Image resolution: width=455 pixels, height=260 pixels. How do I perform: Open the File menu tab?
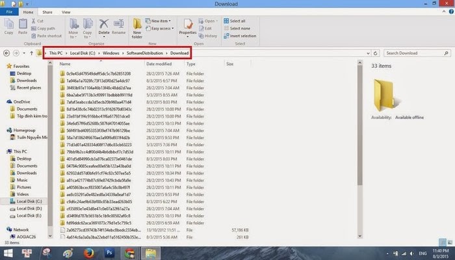pyautogui.click(x=9, y=12)
